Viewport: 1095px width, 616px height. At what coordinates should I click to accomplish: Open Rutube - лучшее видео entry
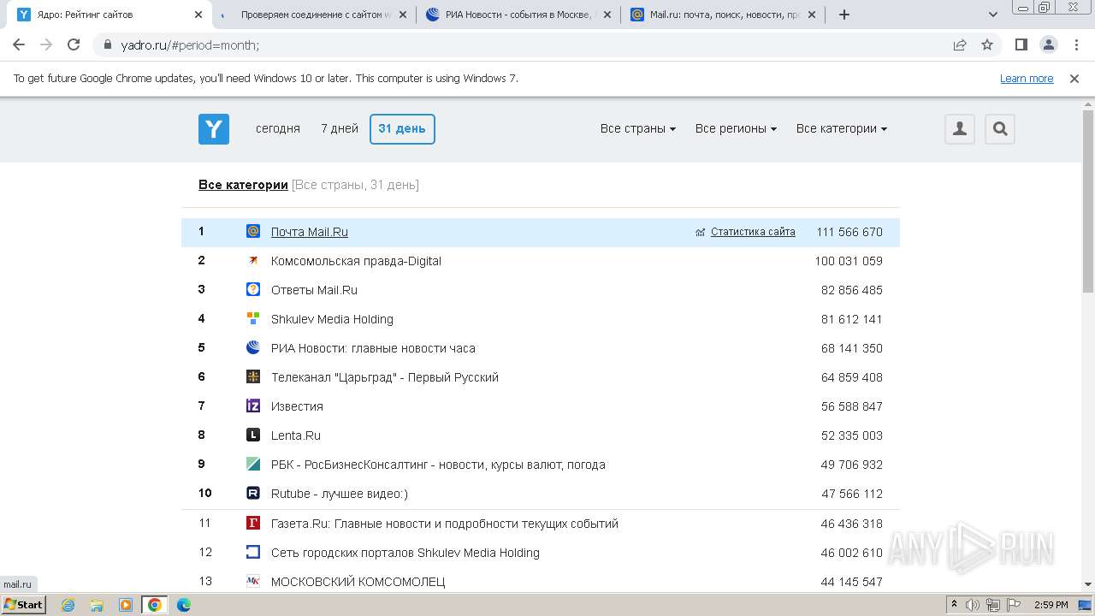click(x=340, y=494)
